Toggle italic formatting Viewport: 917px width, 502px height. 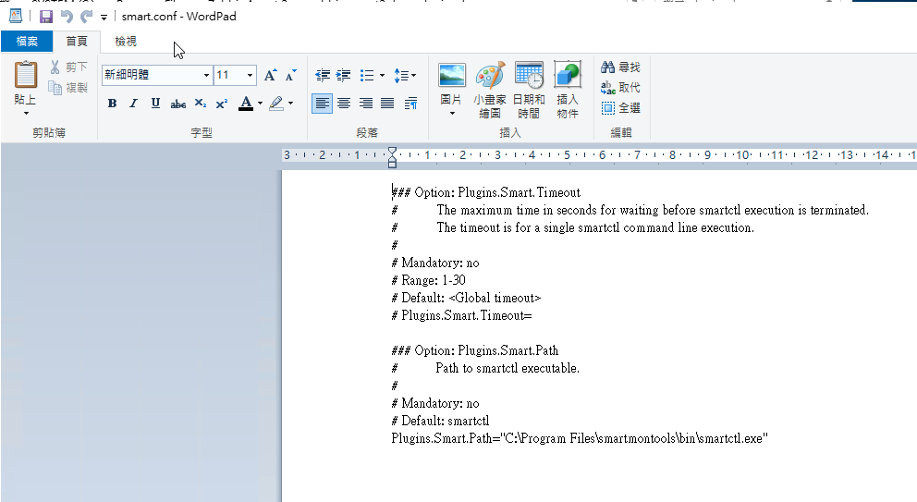(x=133, y=104)
